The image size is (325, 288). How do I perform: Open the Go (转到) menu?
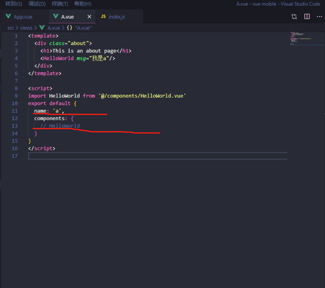tap(13, 4)
